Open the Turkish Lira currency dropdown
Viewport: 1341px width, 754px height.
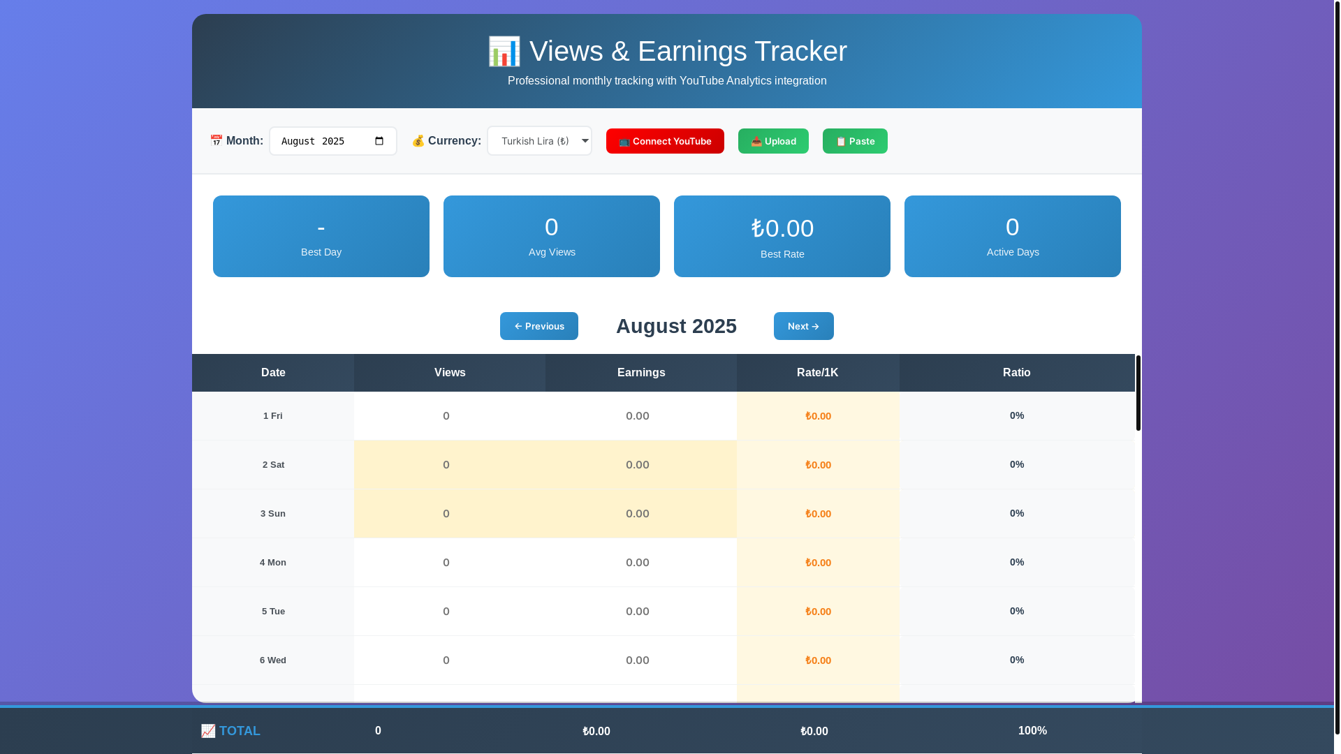coord(539,141)
